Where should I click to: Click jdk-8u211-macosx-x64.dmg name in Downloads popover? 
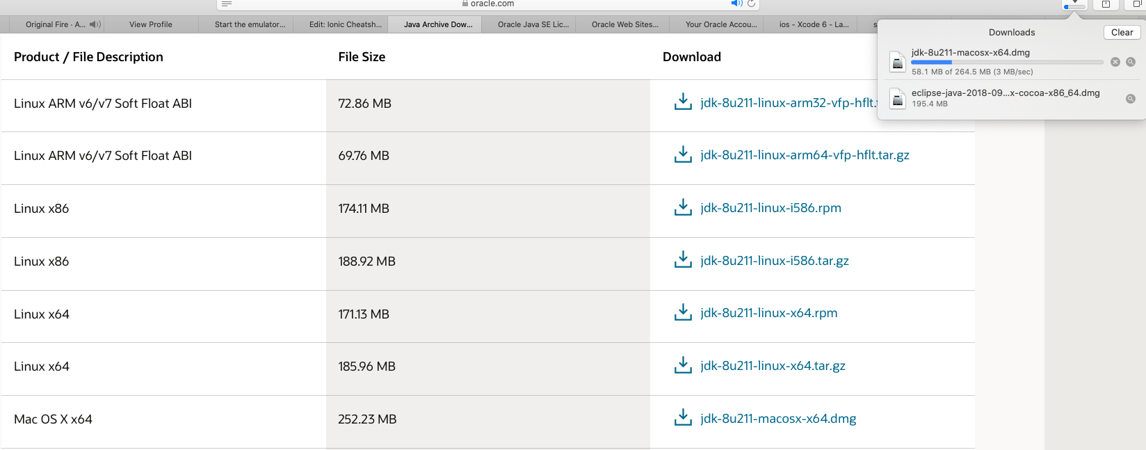click(x=971, y=52)
